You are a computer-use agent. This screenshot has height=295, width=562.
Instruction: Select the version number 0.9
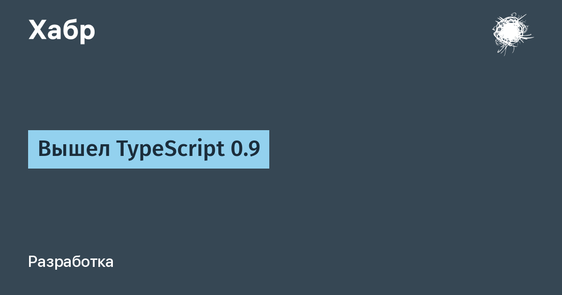coord(245,149)
